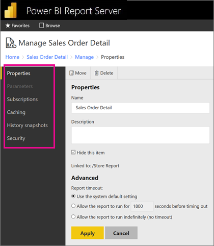Click the Manage Sales Order Detail heading

tap(64, 43)
